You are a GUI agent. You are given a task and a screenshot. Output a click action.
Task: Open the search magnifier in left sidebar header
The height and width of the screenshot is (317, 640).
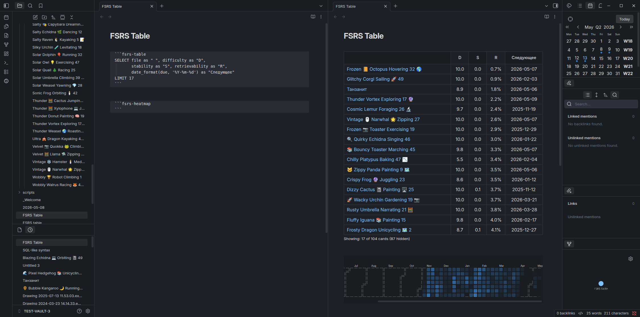30,6
